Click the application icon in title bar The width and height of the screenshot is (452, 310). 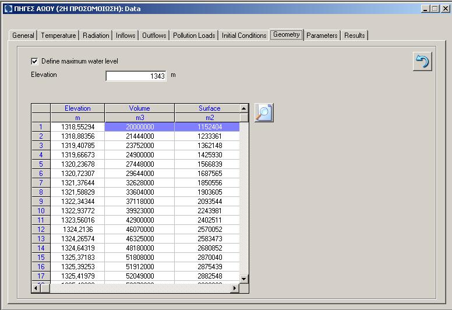pos(8,9)
